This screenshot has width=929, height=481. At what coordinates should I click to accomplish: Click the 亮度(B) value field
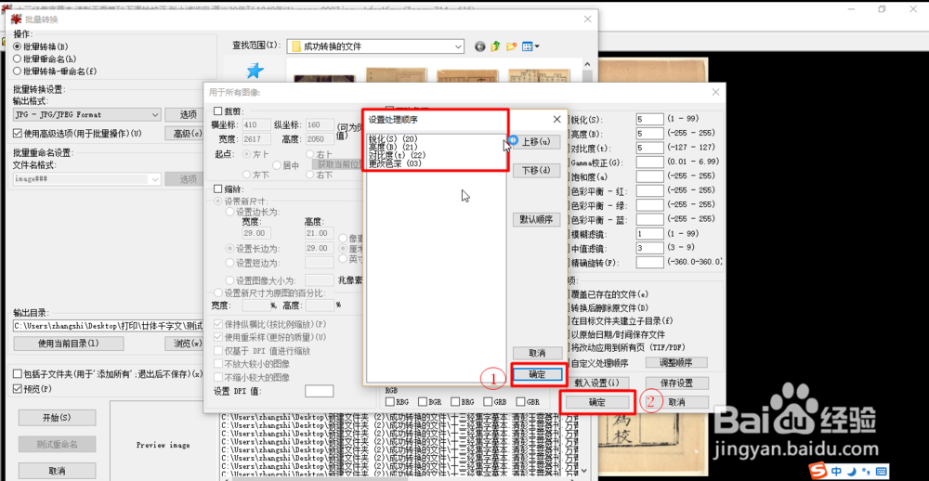pos(649,134)
